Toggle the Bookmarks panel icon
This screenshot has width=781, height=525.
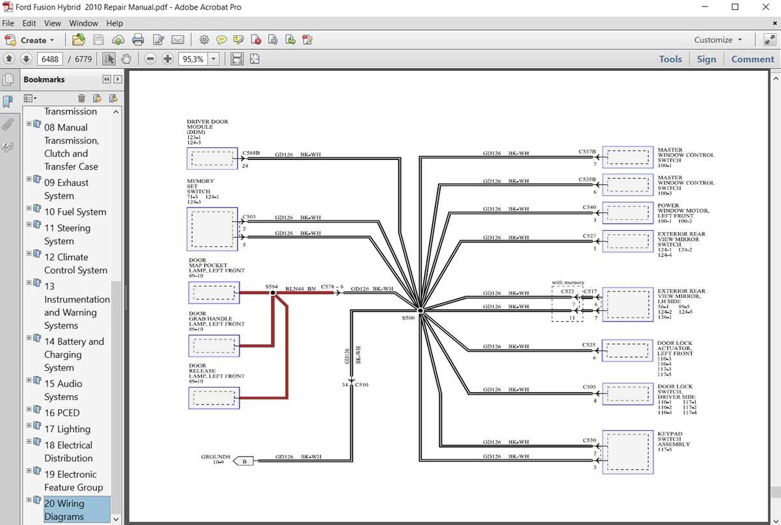8,102
